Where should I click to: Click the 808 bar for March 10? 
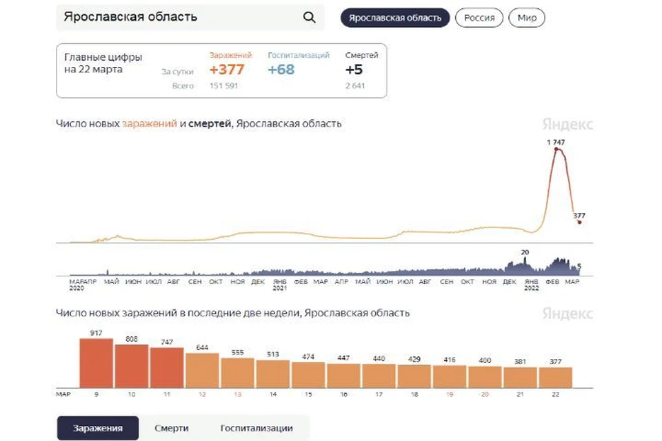click(x=132, y=367)
